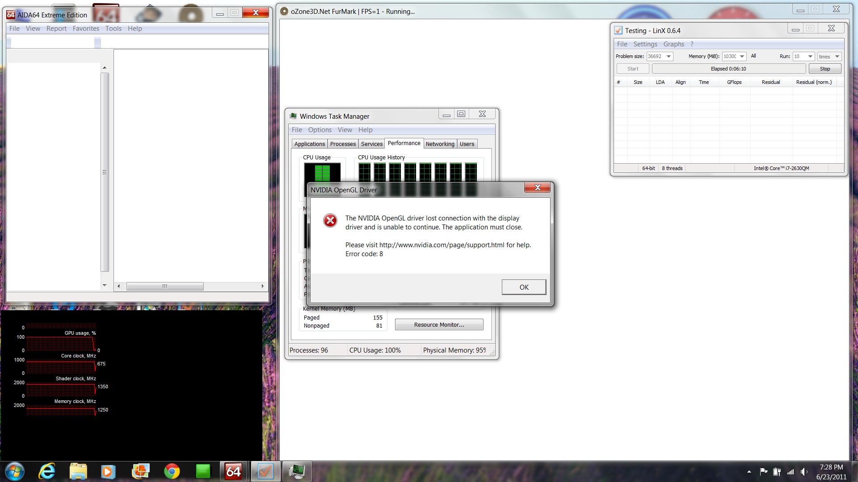Expand the Problem size dropdown in LinX
This screenshot has width=858, height=482.
click(x=669, y=56)
